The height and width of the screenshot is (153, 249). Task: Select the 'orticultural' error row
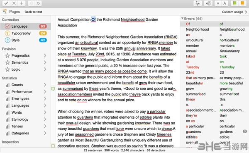point(215,40)
